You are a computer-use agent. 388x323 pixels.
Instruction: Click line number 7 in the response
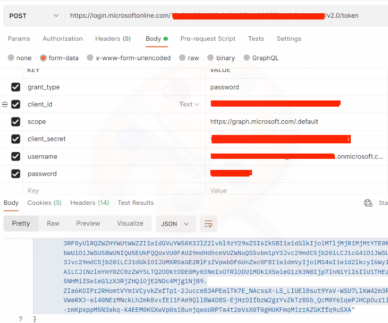[x=20, y=318]
